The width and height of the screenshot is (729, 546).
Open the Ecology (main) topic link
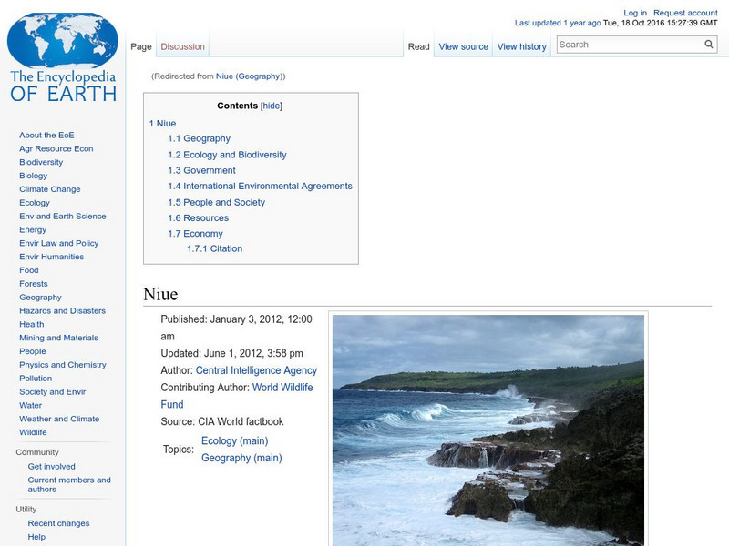click(x=233, y=440)
